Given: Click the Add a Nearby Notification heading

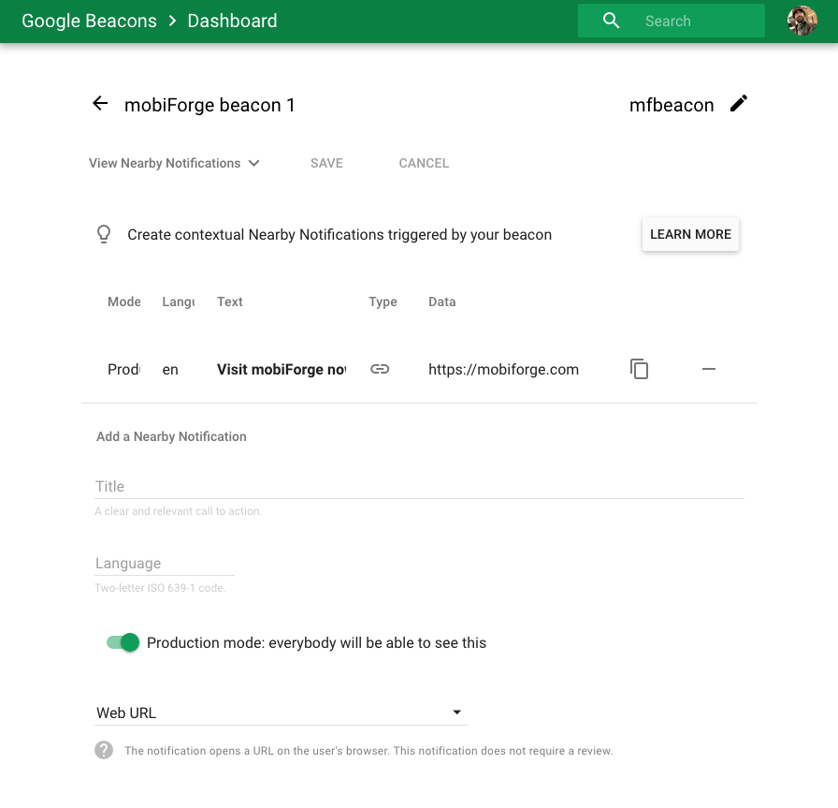Looking at the screenshot, I should (x=171, y=436).
